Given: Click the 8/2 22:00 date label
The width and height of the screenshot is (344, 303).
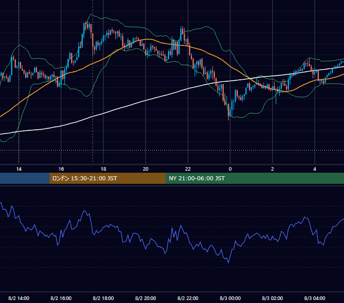Looking at the screenshot, I should [x=188, y=298].
